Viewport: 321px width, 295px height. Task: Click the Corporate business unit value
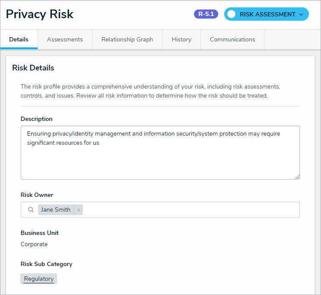(x=34, y=244)
